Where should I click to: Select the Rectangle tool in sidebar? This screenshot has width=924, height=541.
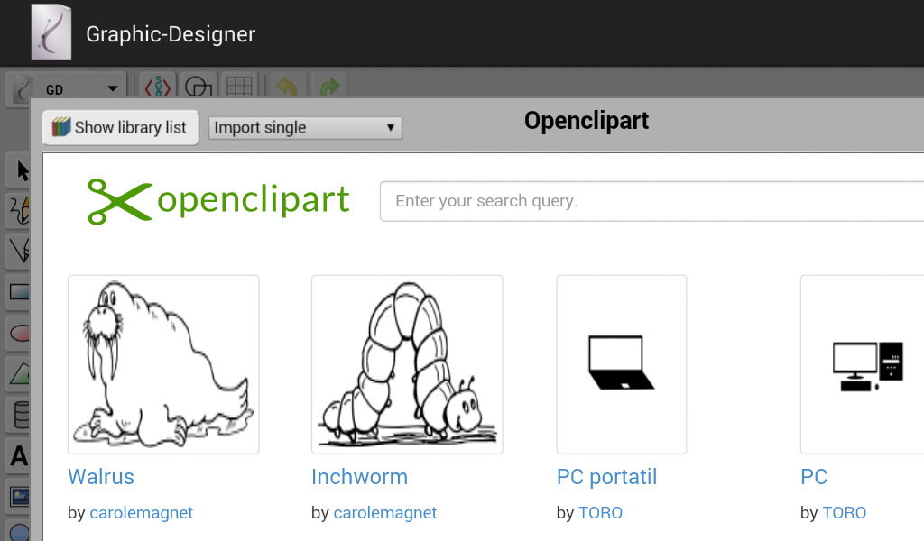coord(20,291)
